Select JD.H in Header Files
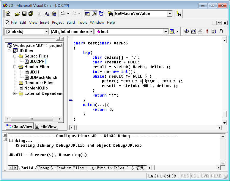Image resolution: width=230 pixels, height=181 pixels. [x=34, y=72]
